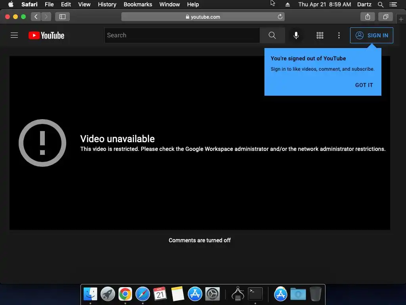406x305 pixels.
Task: Open the Safari menu
Action: (x=29, y=4)
